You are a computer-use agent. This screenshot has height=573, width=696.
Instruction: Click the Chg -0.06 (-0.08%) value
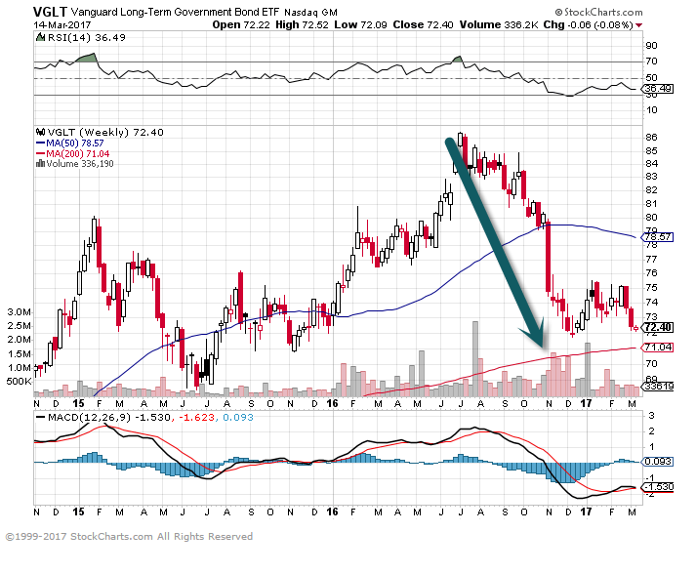tap(589, 24)
